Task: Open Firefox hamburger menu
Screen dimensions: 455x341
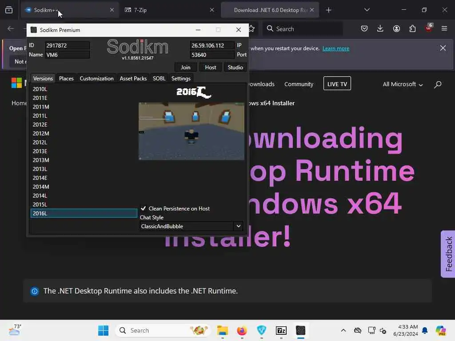Action: tap(444, 28)
